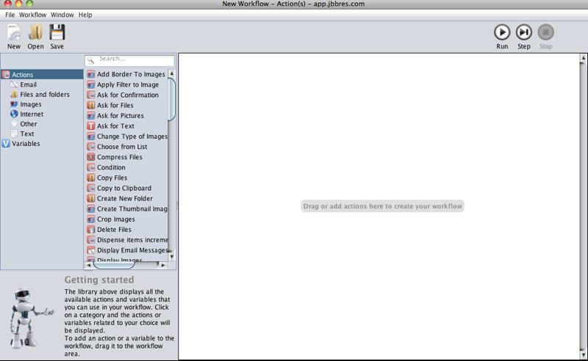Click the Copy Files action icon
The image size is (588, 361).
coord(90,178)
